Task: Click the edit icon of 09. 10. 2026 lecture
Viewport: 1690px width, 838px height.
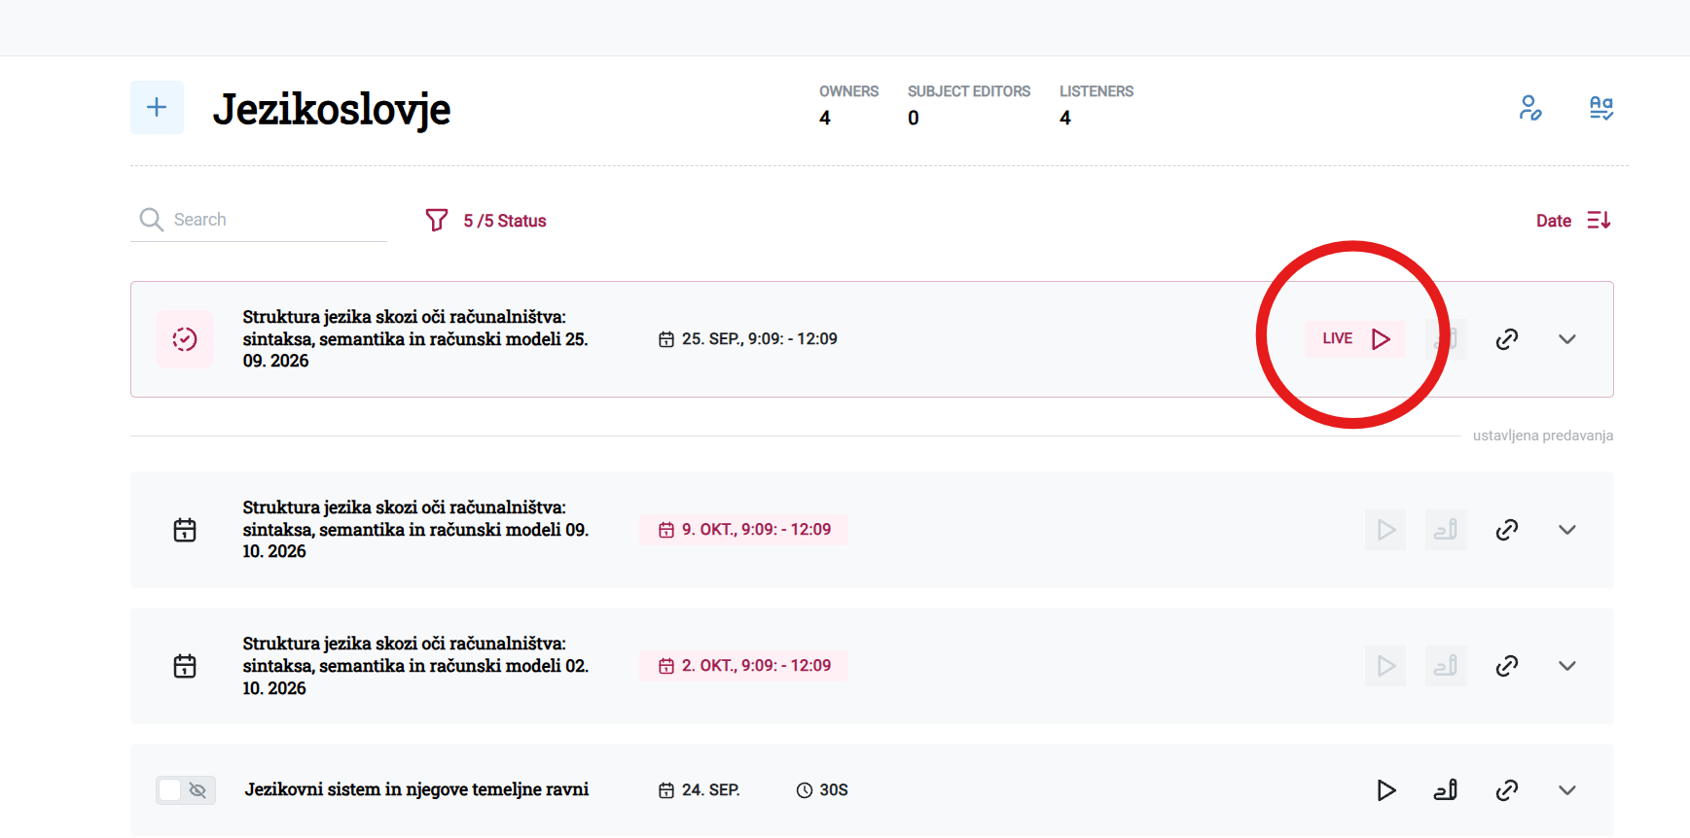Action: point(1446,530)
